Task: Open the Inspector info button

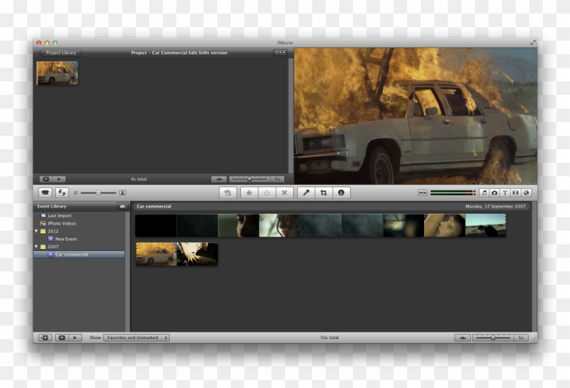Action: pyautogui.click(x=341, y=193)
